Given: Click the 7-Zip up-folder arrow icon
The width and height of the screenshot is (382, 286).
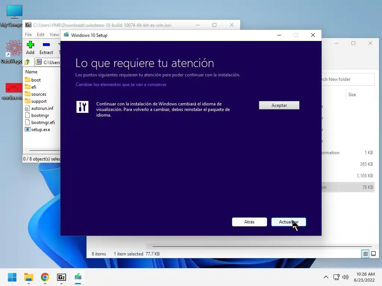Looking at the screenshot, I should (27, 62).
